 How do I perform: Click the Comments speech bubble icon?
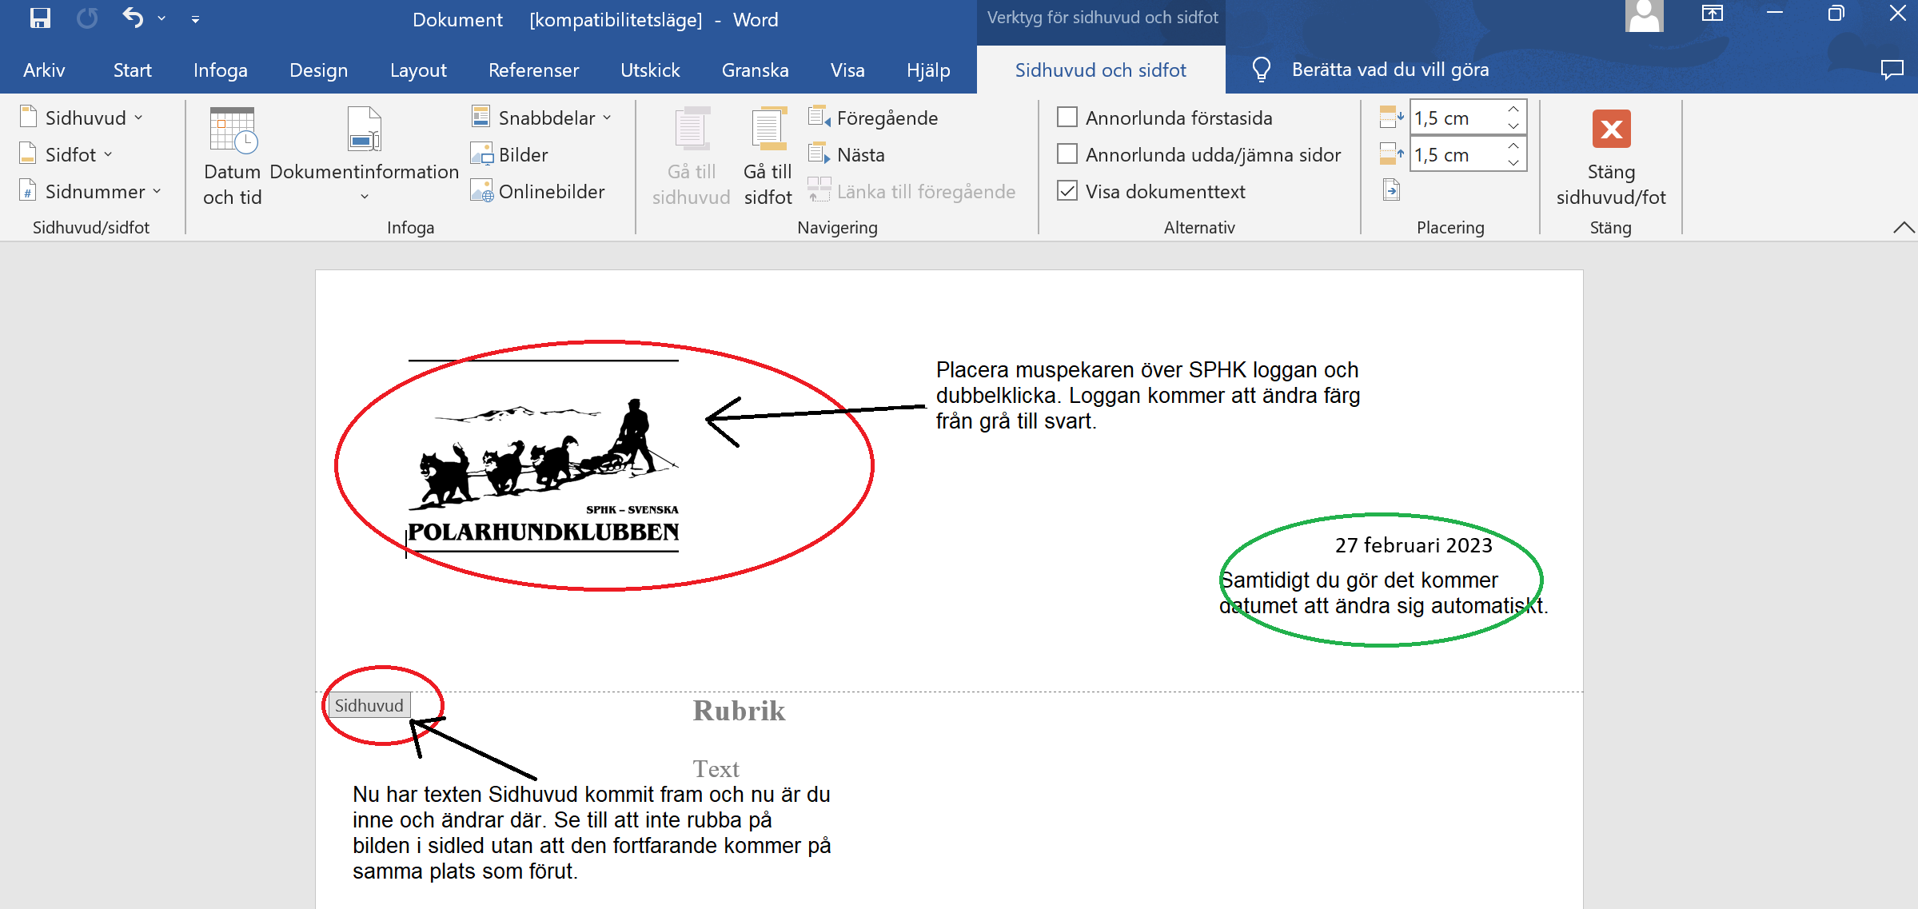pyautogui.click(x=1892, y=70)
